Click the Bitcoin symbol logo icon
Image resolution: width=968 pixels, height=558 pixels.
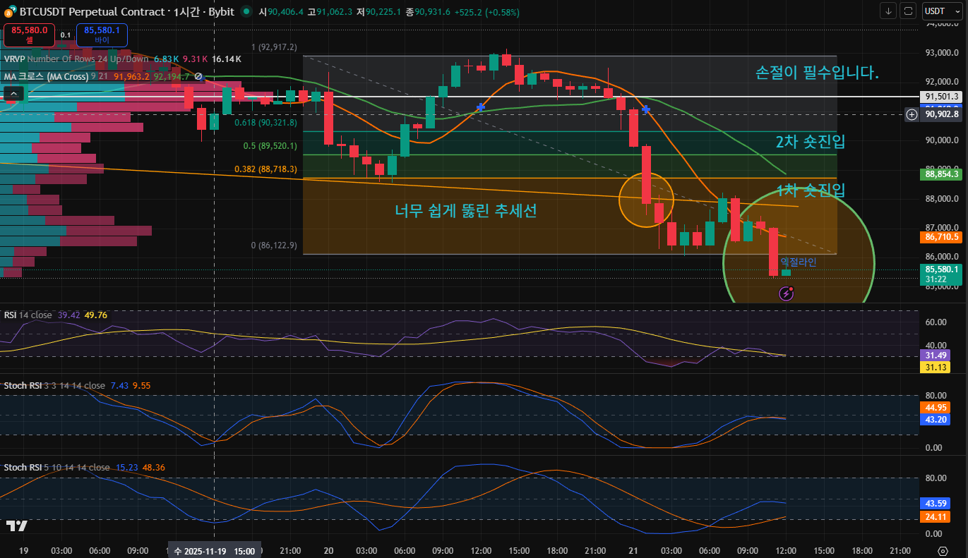tap(9, 11)
